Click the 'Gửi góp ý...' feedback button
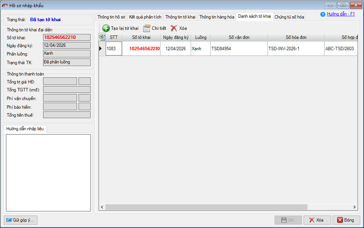364x228 pixels. (21, 220)
